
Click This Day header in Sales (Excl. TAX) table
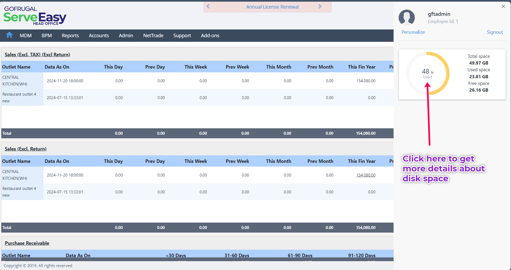[x=113, y=67]
